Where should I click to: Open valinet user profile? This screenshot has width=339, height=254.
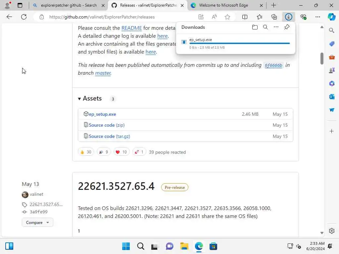click(x=36, y=194)
